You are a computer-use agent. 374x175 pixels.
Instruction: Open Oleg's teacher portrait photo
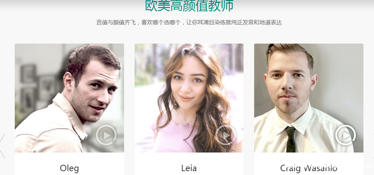tap(69, 98)
